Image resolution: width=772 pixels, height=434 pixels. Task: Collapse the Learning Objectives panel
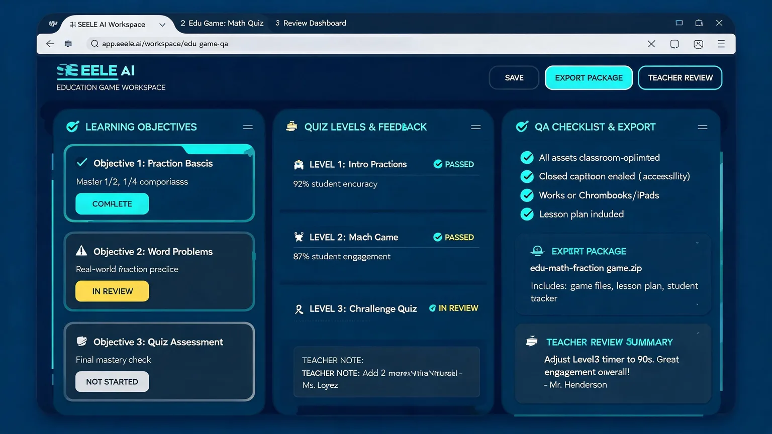tap(248, 127)
